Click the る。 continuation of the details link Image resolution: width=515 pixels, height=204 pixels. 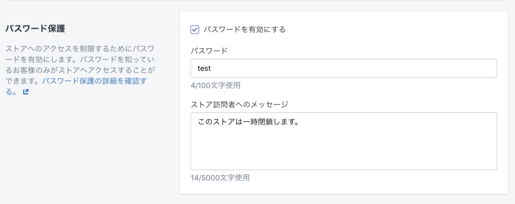tap(13, 92)
